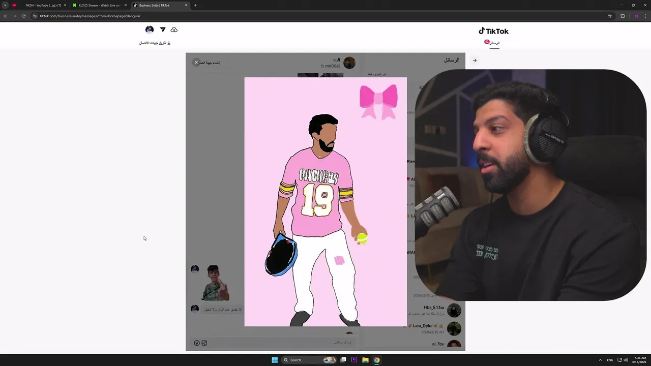The width and height of the screenshot is (651, 366).
Task: Click the TikTok logo
Action: click(493, 31)
